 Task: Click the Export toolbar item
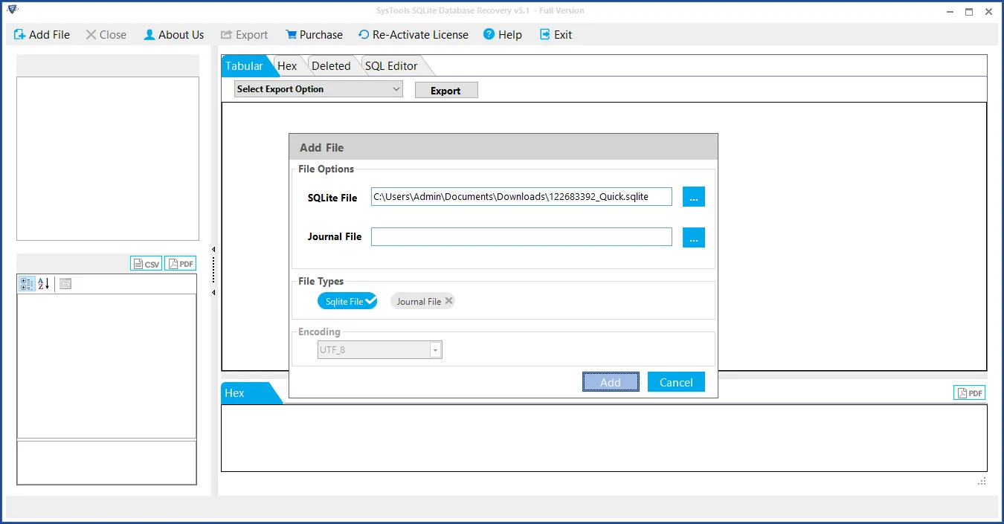pyautogui.click(x=244, y=34)
